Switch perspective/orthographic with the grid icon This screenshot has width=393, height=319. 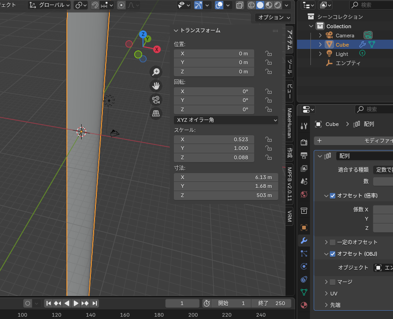coord(156,113)
